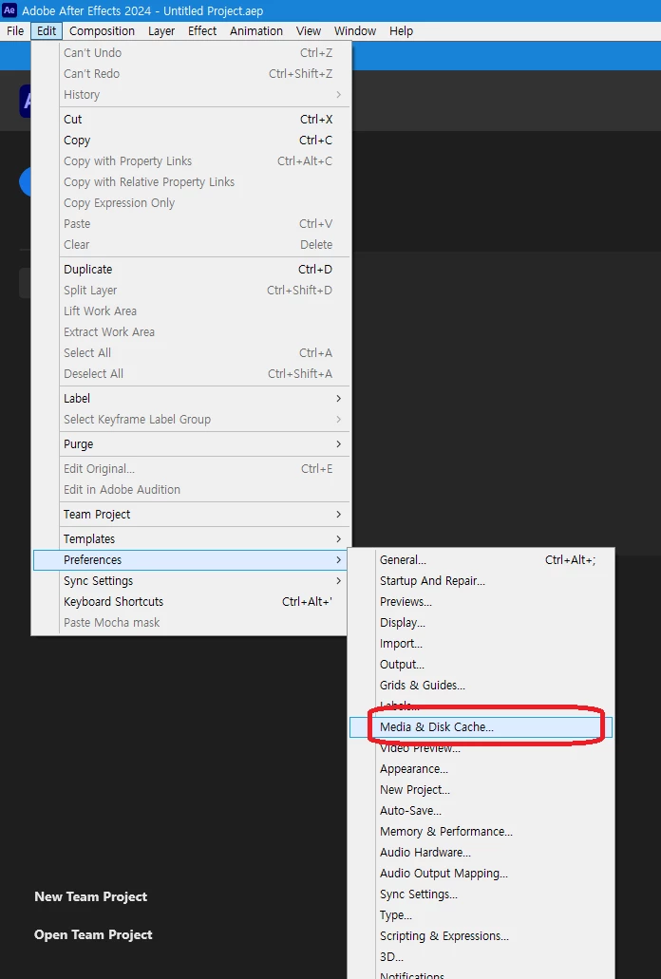Open the File menu
The image size is (661, 979).
click(x=15, y=30)
